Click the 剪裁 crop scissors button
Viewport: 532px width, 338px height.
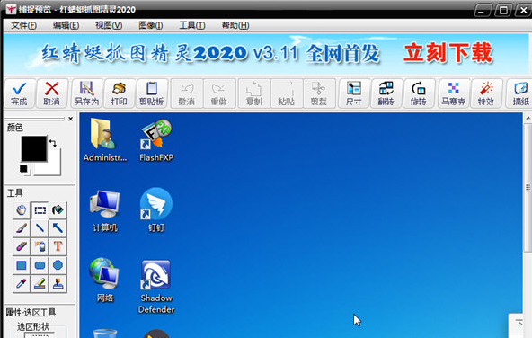point(319,93)
